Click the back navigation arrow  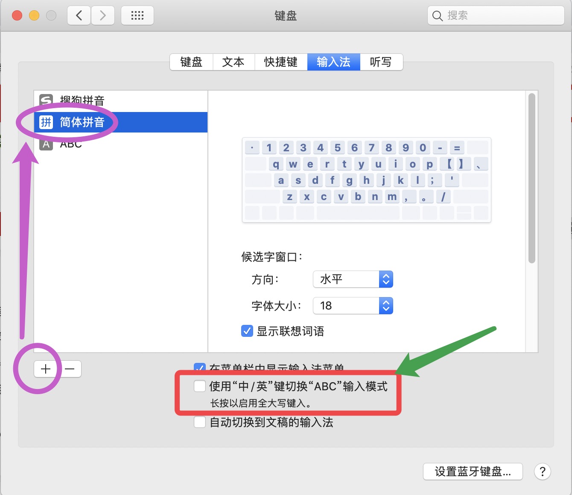(79, 15)
